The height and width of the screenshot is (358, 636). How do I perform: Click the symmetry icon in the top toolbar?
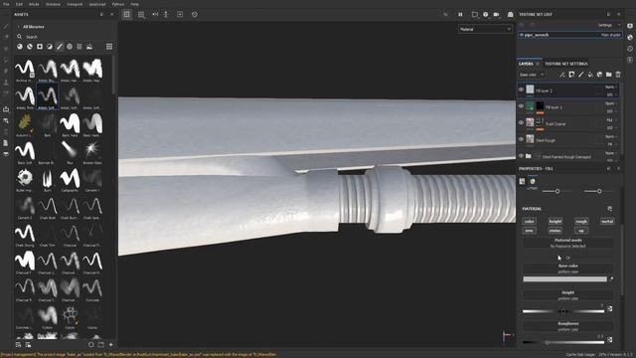click(155, 14)
